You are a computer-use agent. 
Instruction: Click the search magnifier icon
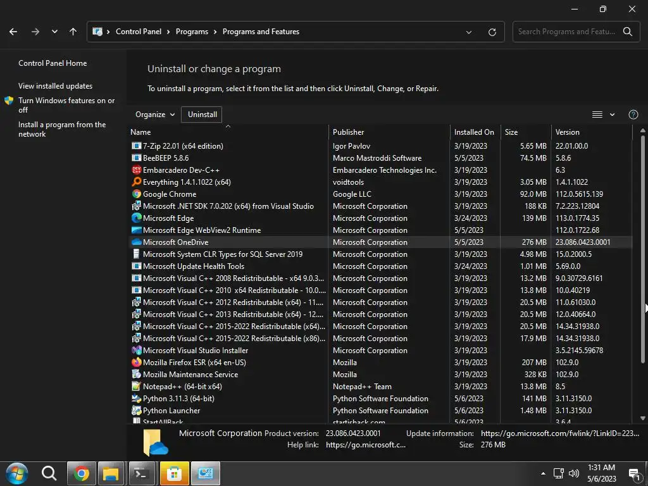tap(627, 32)
